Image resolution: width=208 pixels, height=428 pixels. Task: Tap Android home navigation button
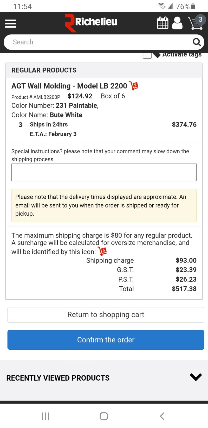104,416
